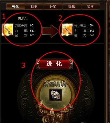Select the yellow 震地刀 weapon icon
This screenshot has width=110, height=123.
click(x=8, y=30)
